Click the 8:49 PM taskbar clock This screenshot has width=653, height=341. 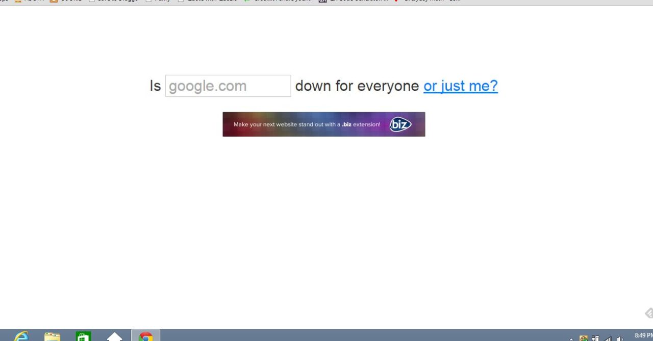click(643, 335)
